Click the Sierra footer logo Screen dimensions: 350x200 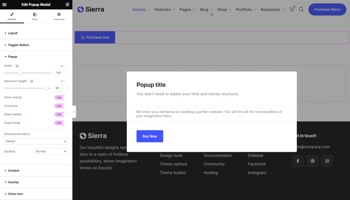pyautogui.click(x=93, y=136)
